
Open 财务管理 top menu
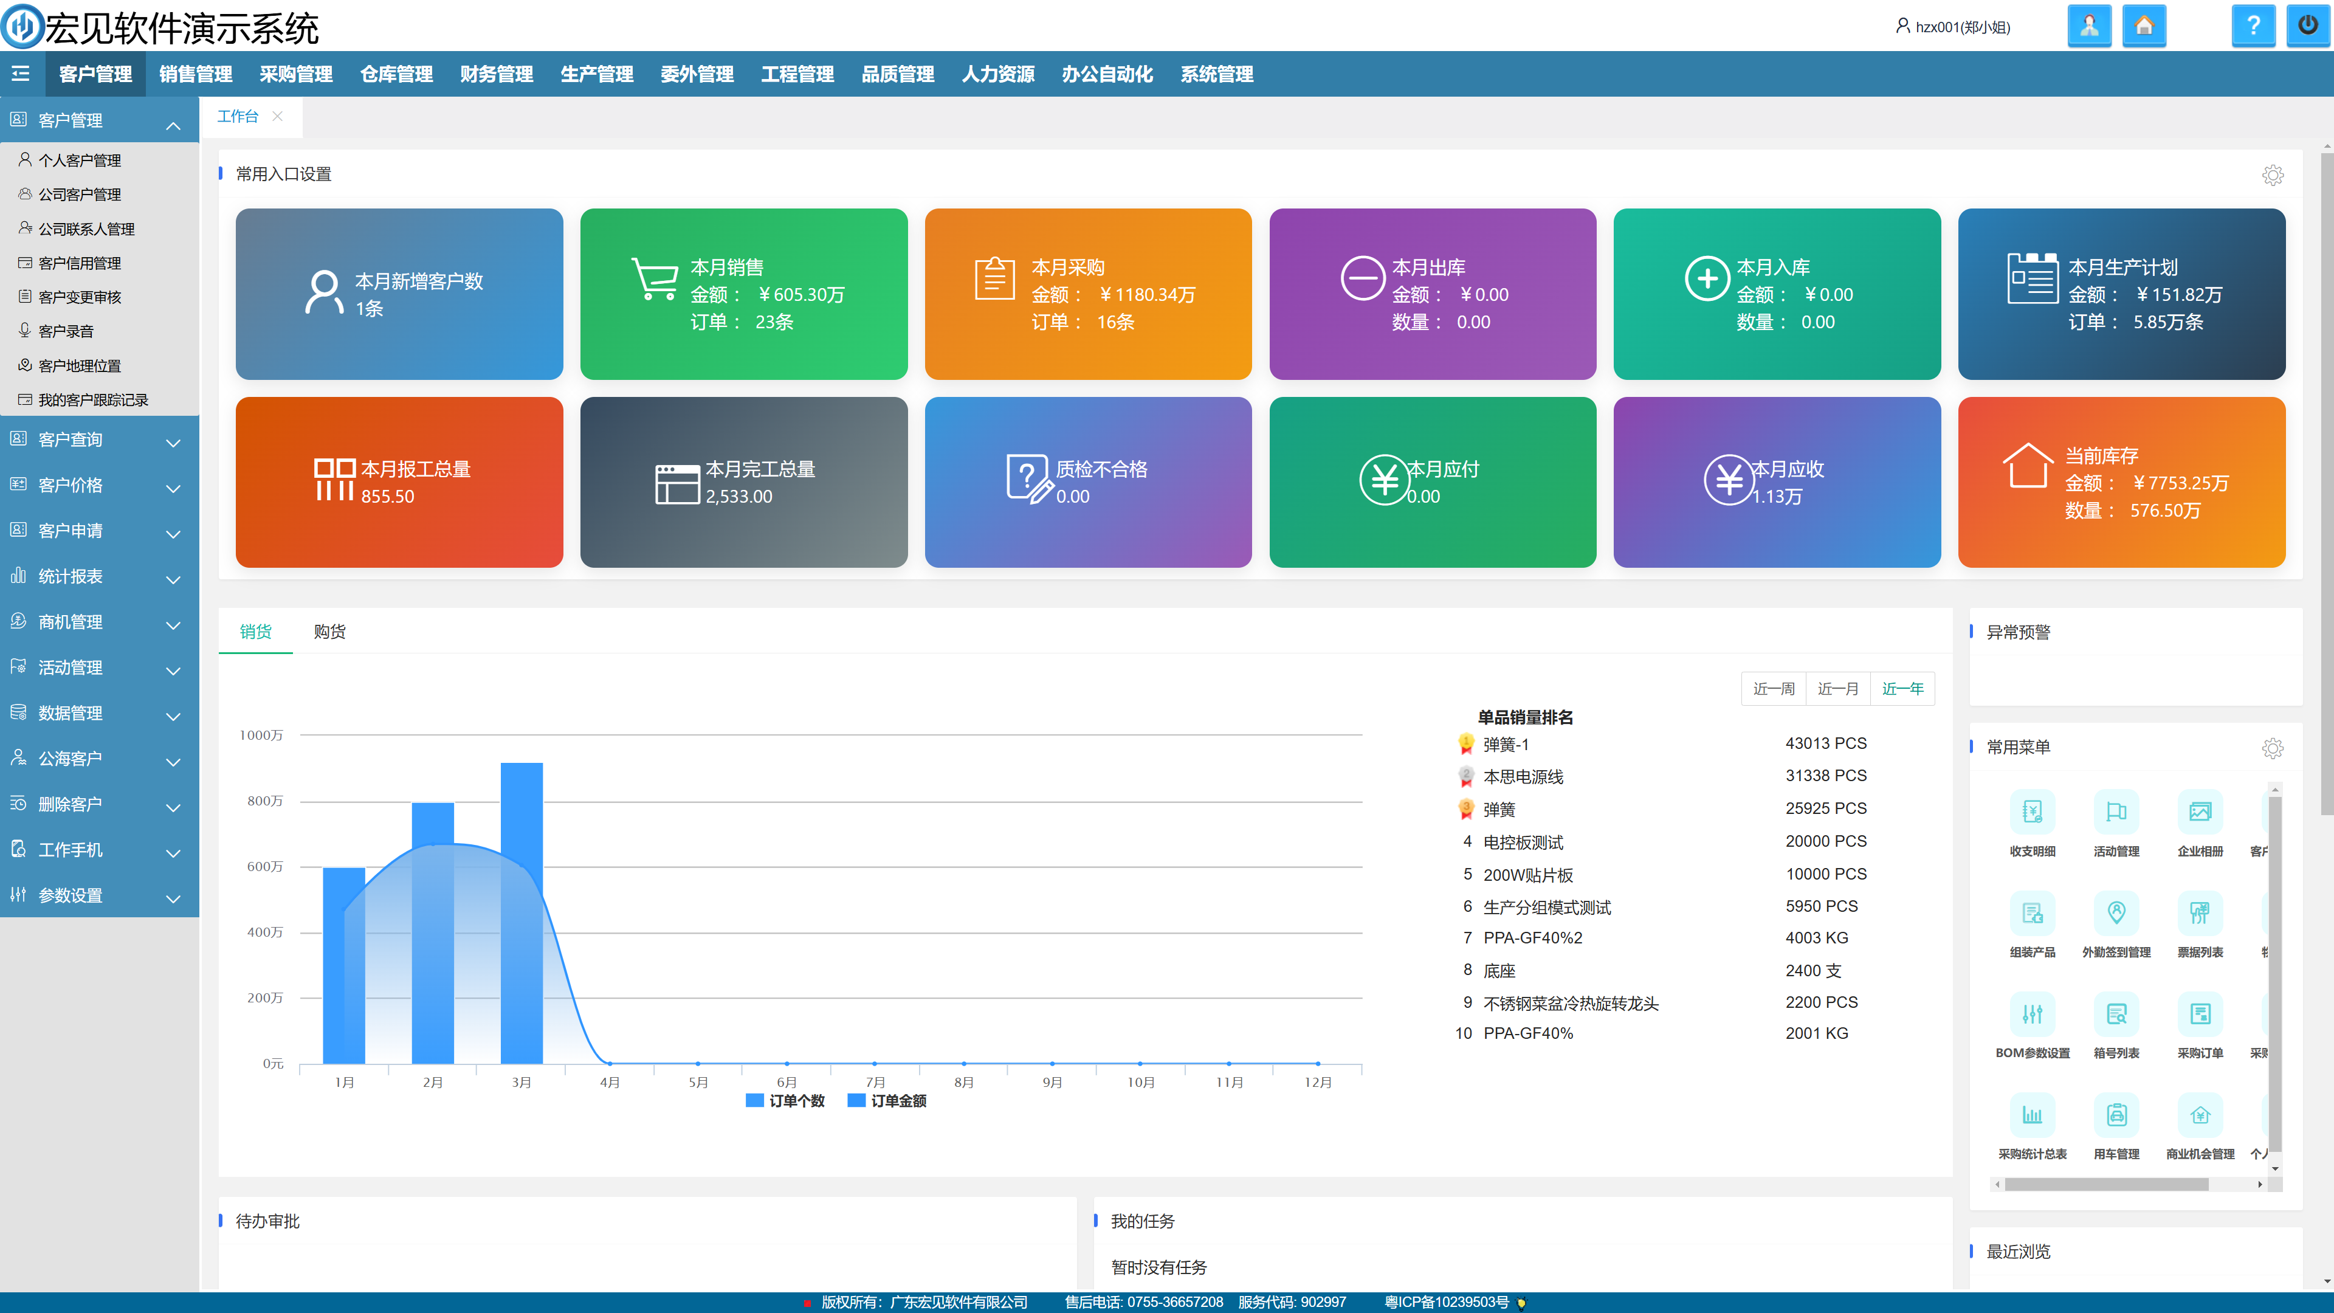pos(497,74)
